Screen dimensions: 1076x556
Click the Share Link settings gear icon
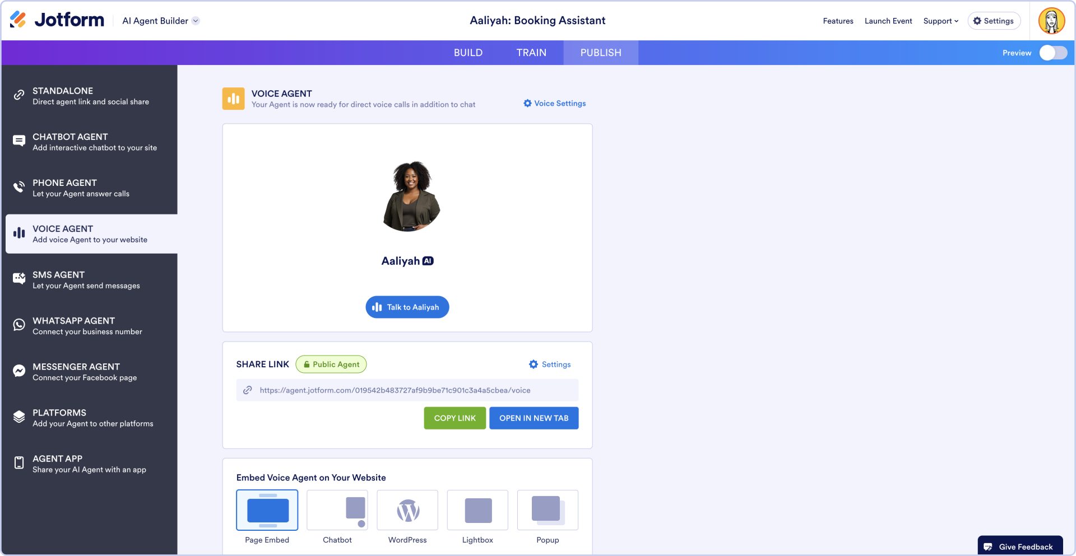534,365
